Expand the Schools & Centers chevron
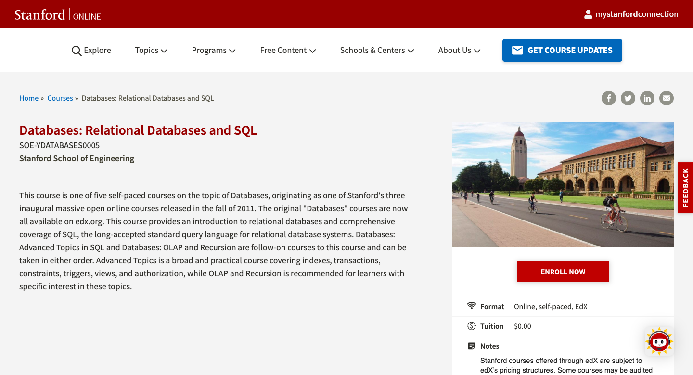 (411, 51)
